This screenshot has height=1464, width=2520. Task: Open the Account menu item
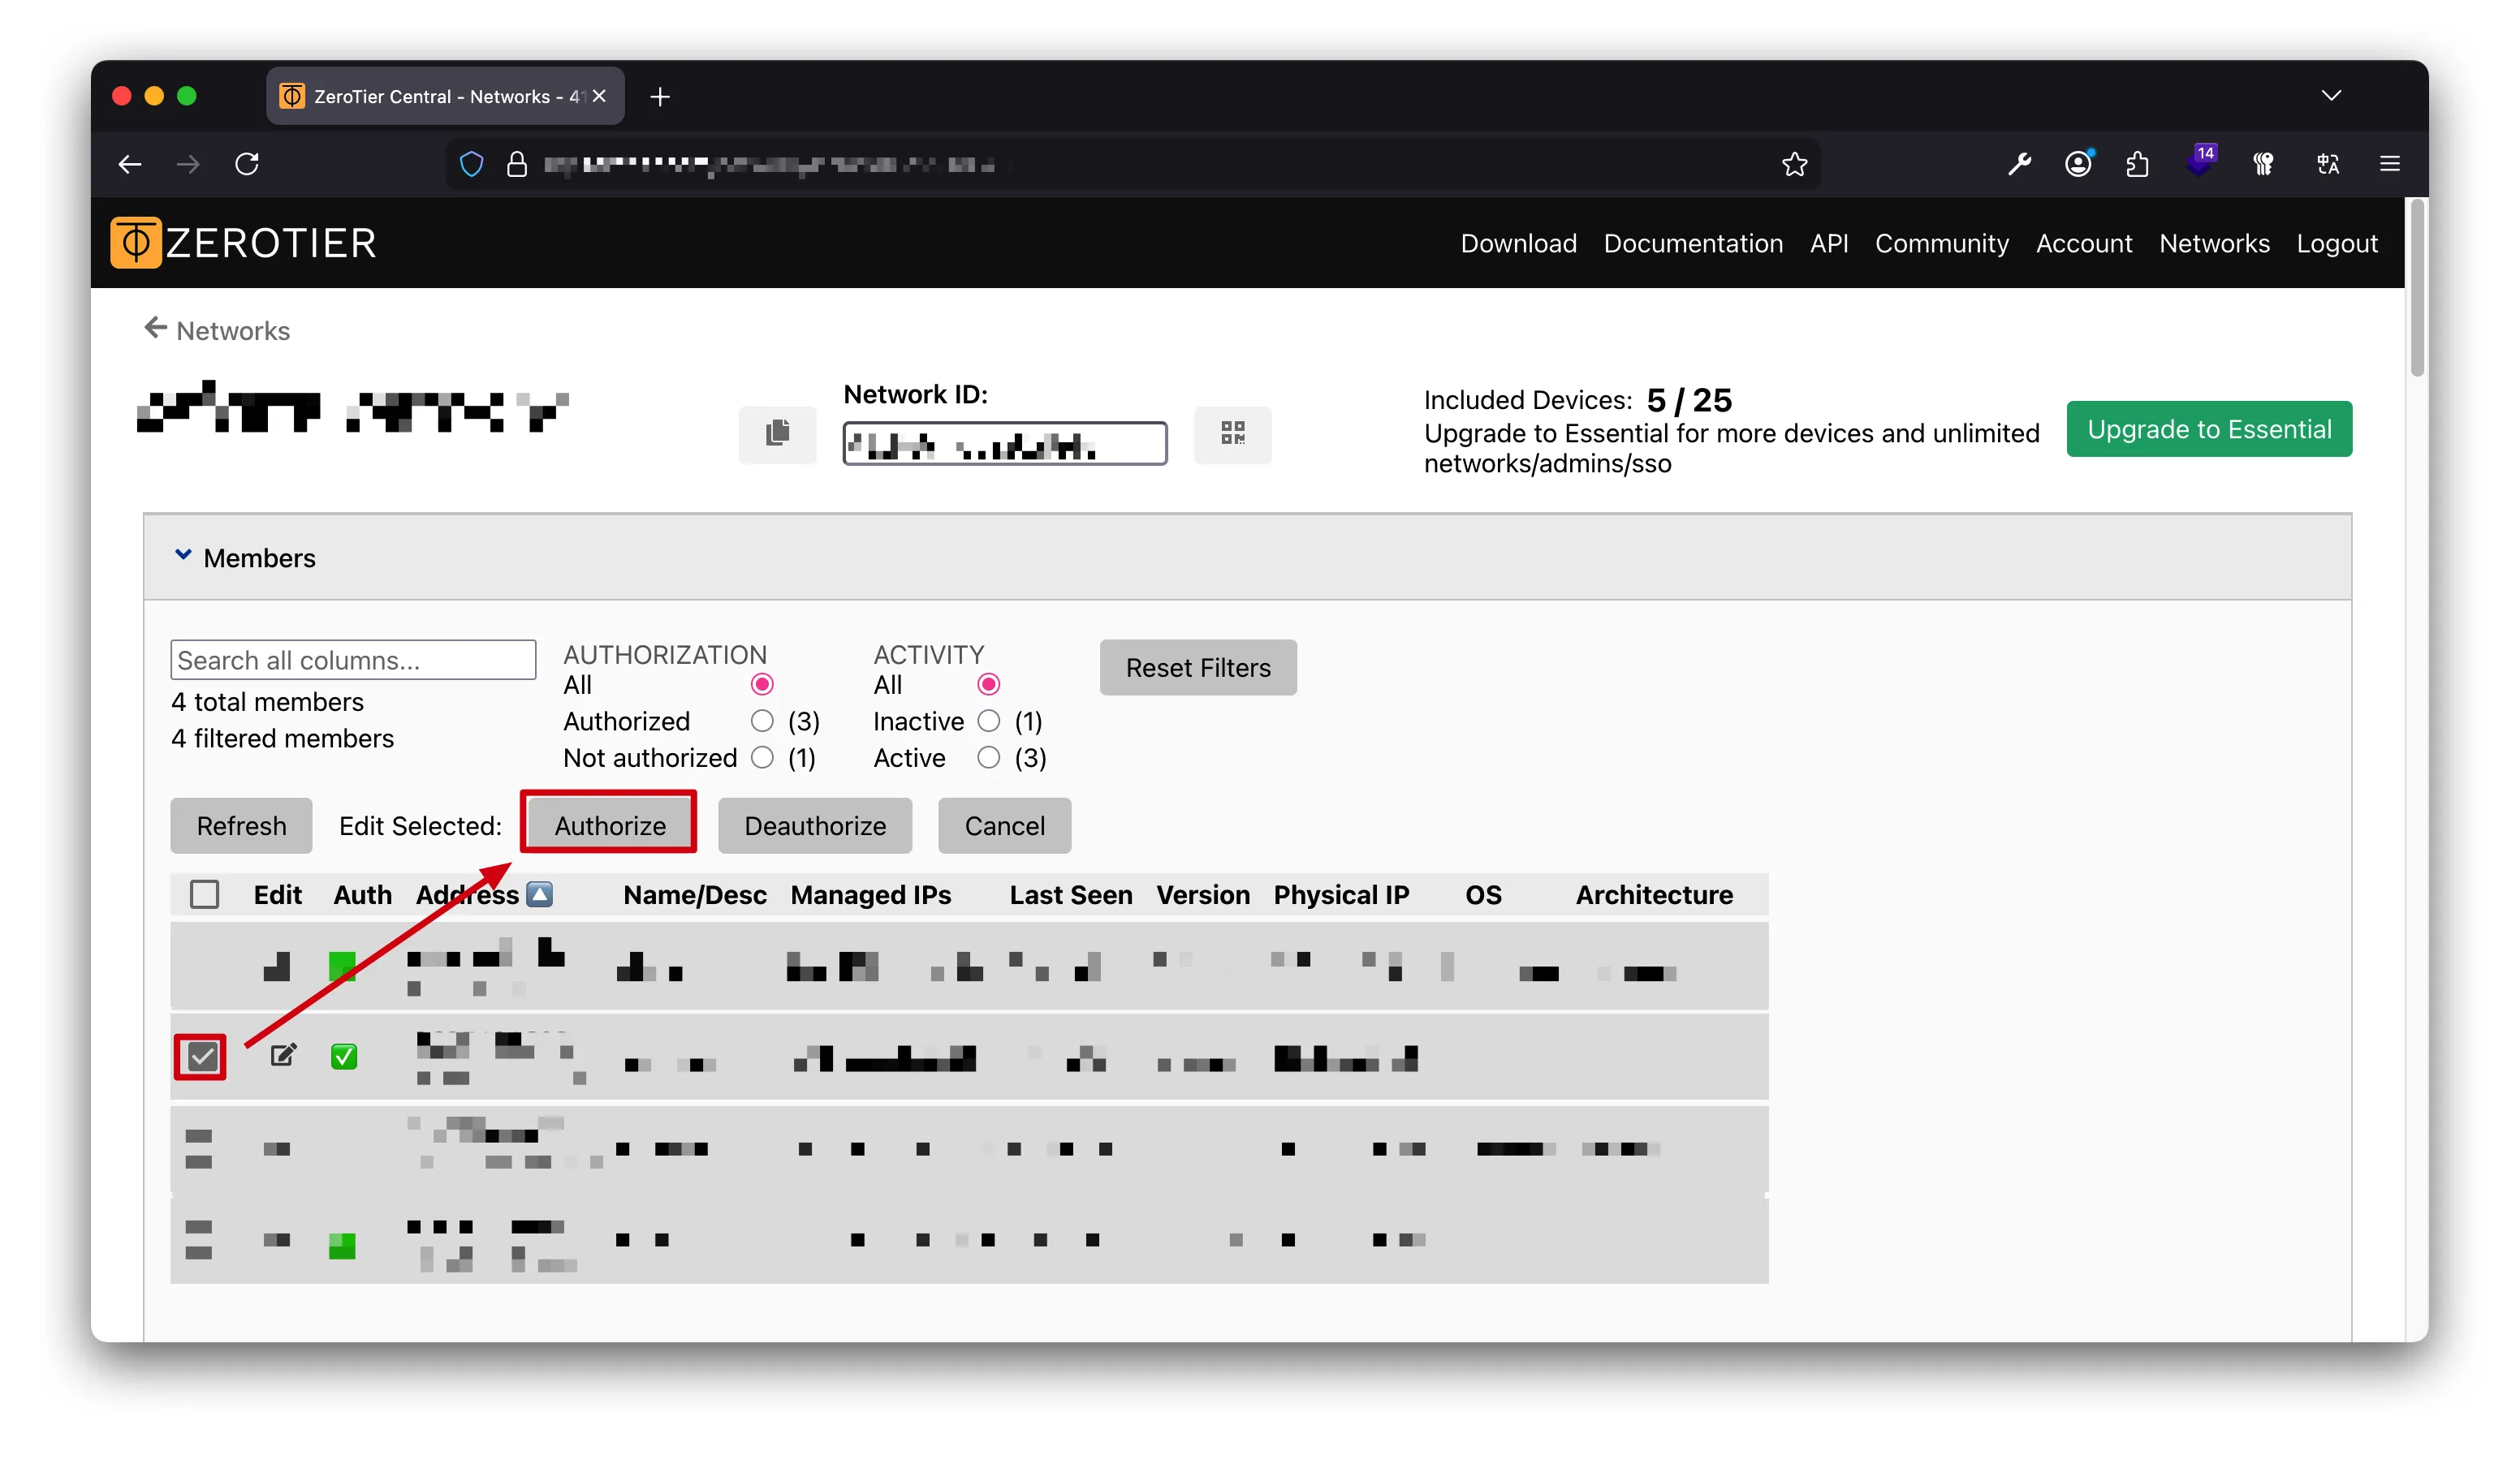click(x=2084, y=243)
